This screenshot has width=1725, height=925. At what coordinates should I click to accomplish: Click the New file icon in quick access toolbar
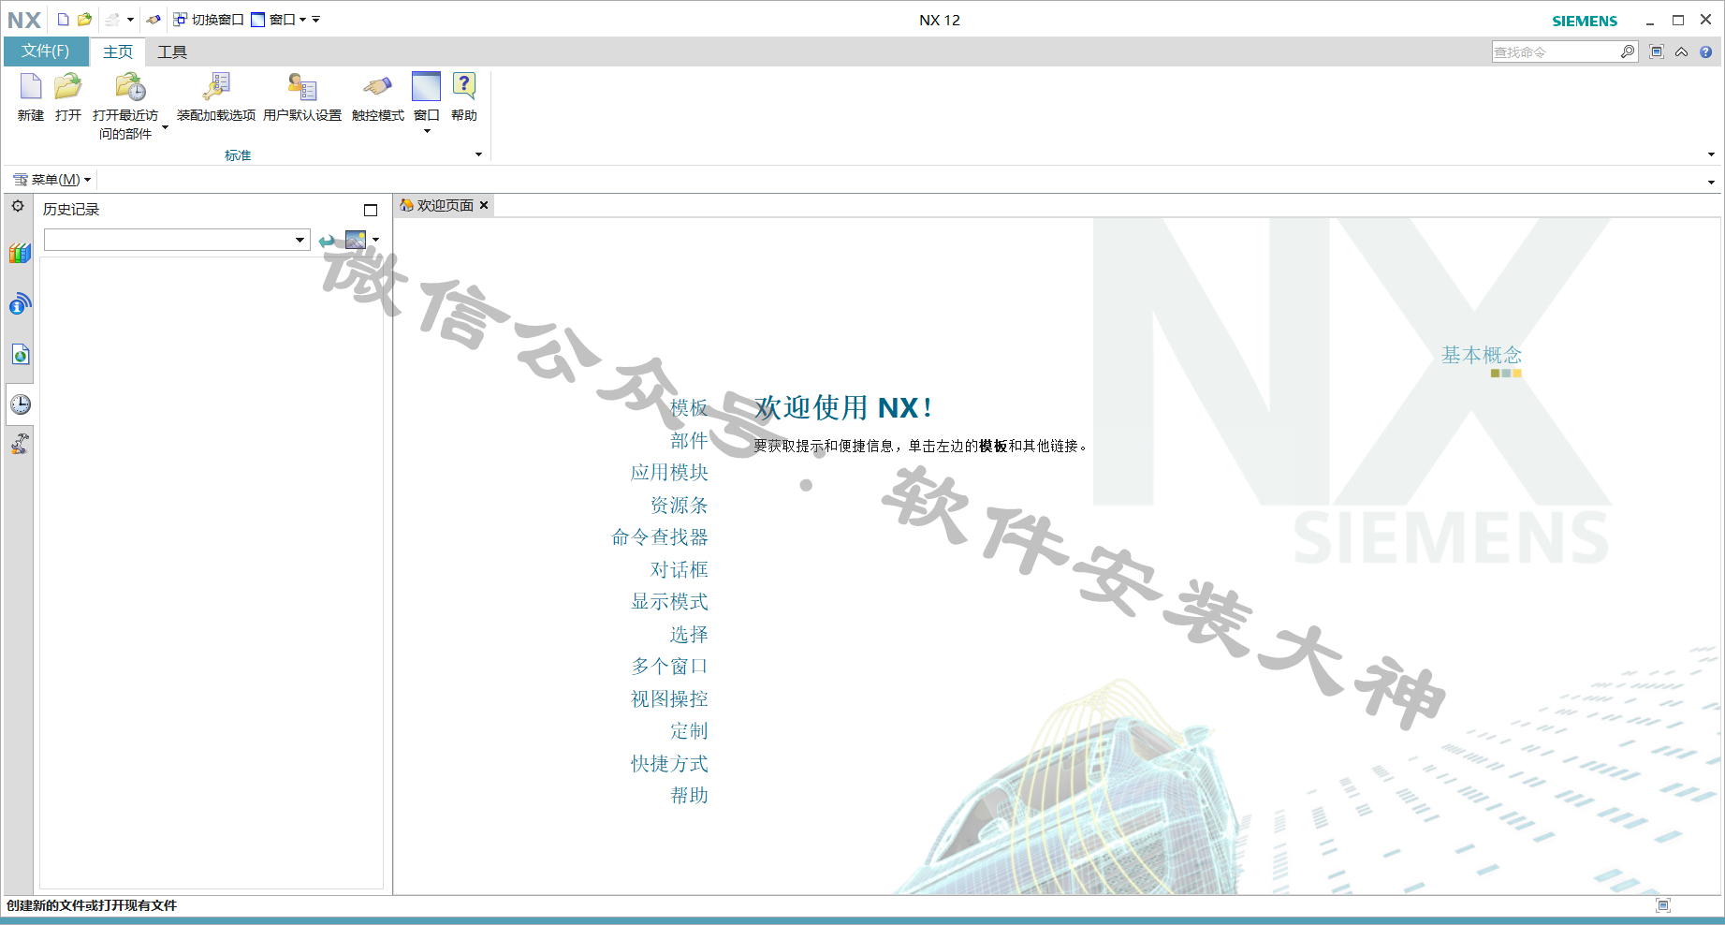pyautogui.click(x=63, y=20)
